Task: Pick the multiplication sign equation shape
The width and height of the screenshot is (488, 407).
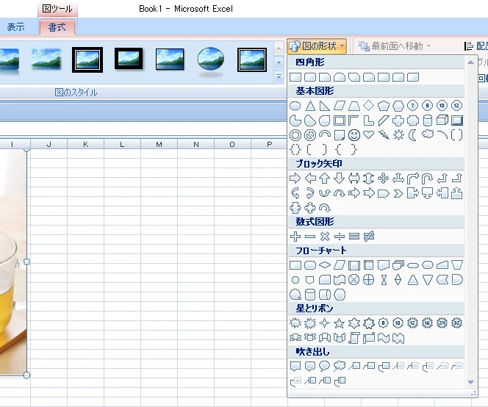Action: click(x=325, y=237)
